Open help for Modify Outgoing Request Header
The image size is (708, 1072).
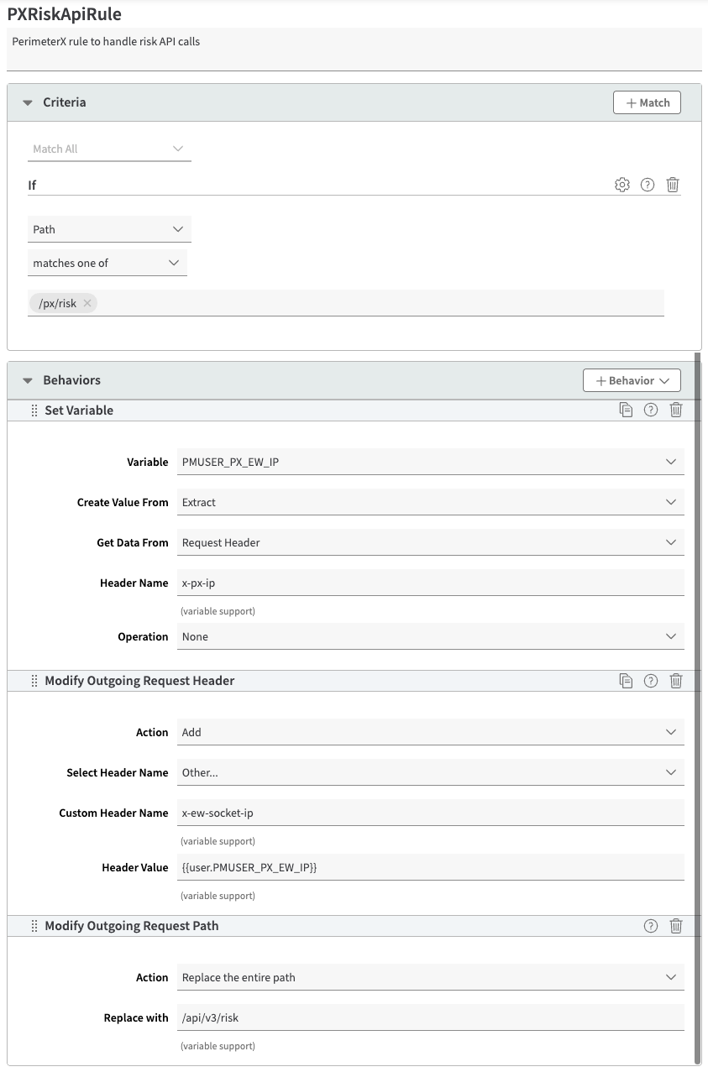(651, 681)
